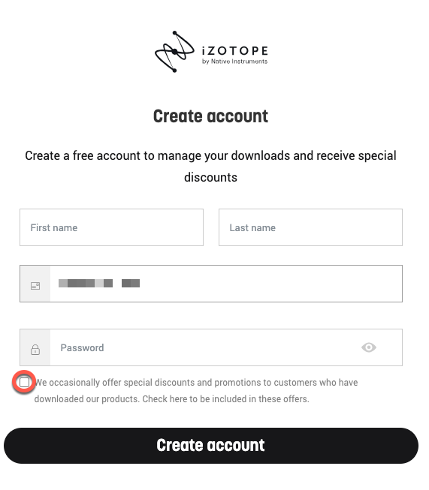Submit with the black Create account button
Viewport: 429px width, 490px height.
tap(211, 445)
